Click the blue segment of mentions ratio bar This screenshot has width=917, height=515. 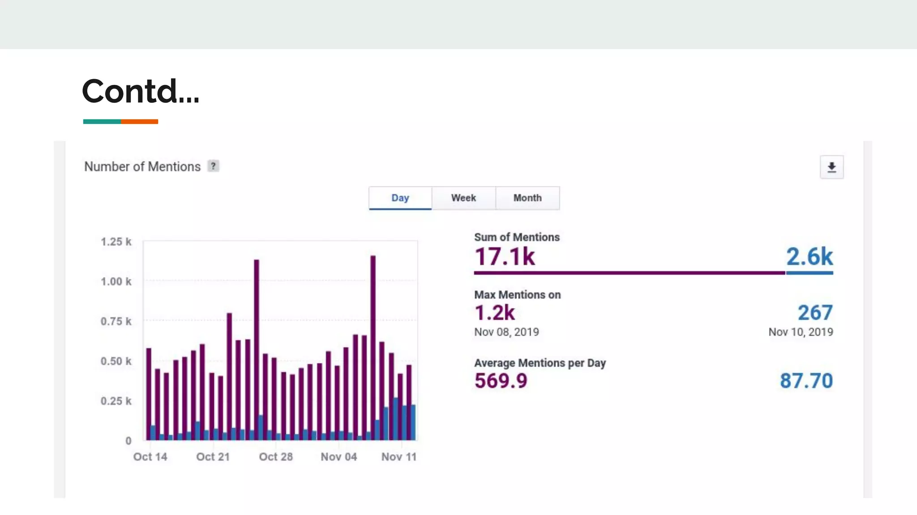point(810,273)
